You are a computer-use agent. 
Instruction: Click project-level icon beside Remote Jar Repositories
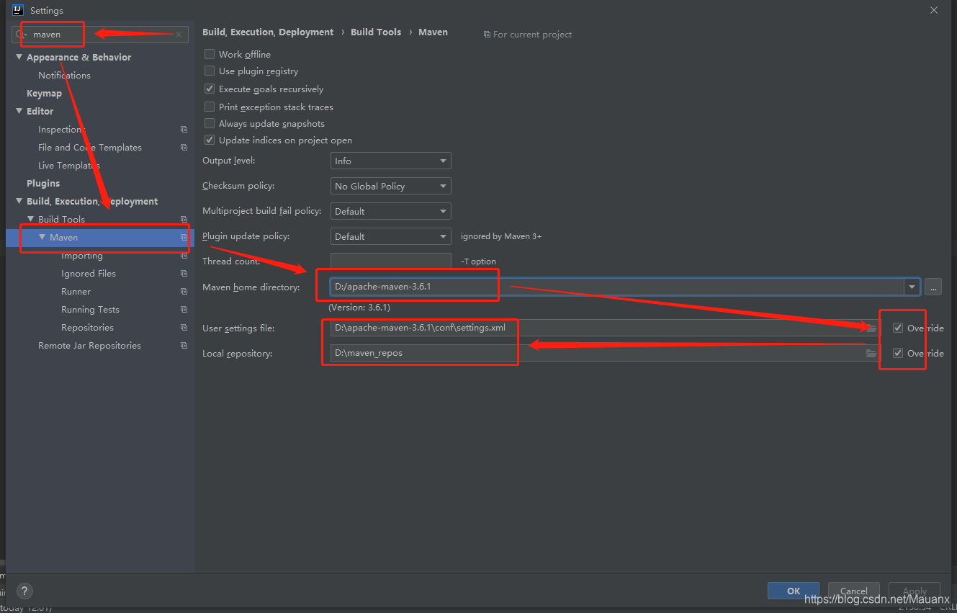pyautogui.click(x=184, y=346)
